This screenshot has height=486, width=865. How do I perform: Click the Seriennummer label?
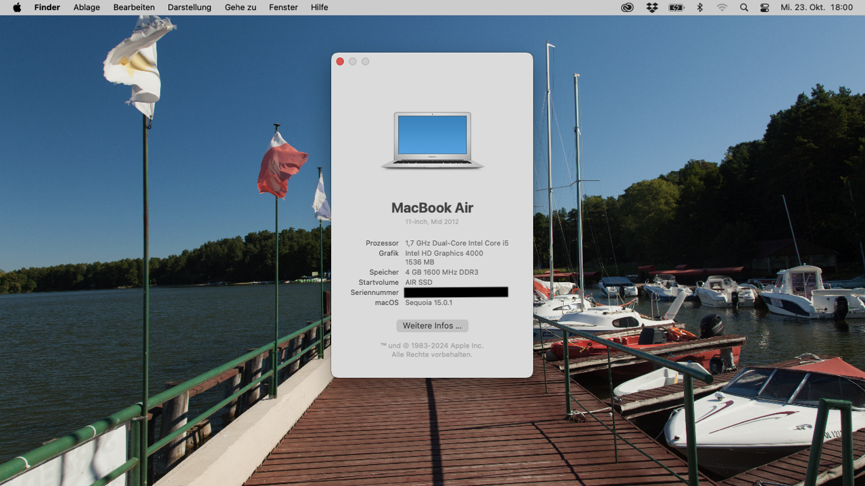point(375,293)
